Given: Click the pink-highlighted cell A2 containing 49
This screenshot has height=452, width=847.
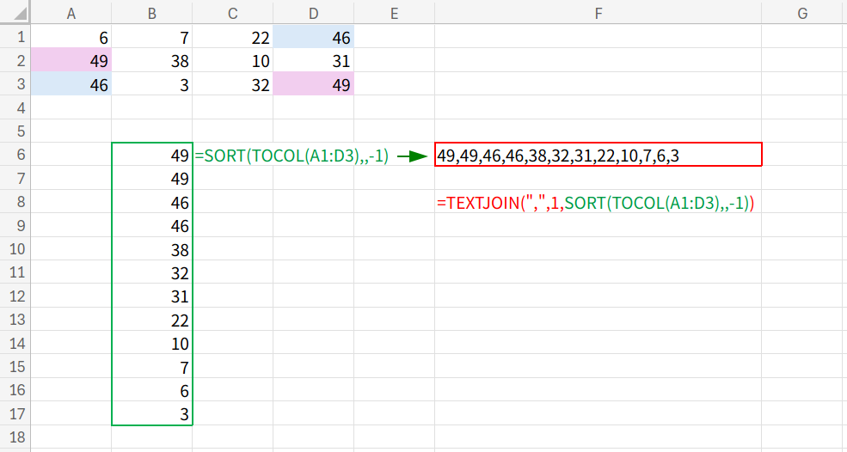Looking at the screenshot, I should point(71,61).
